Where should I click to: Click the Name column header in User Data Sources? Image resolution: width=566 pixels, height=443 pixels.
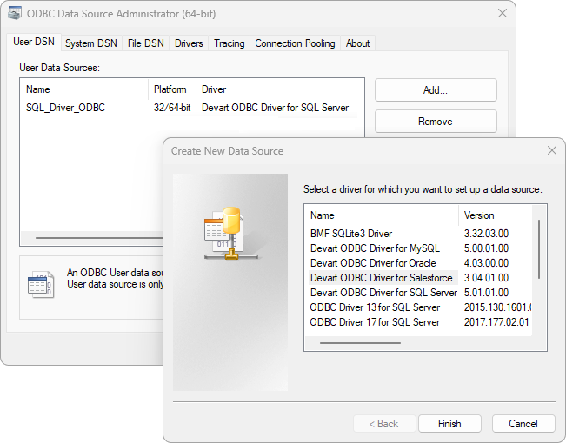84,89
